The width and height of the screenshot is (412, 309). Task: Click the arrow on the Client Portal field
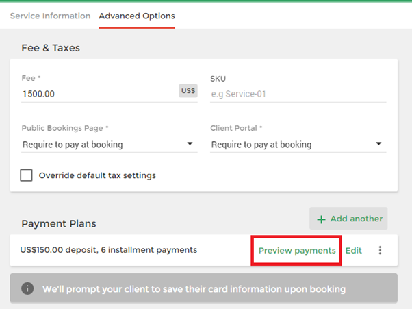point(378,144)
